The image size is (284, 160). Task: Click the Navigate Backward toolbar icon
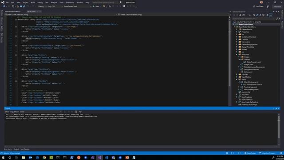coord(4,6)
